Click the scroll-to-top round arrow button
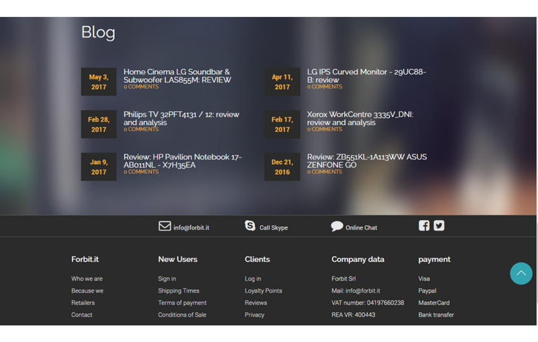 521,274
